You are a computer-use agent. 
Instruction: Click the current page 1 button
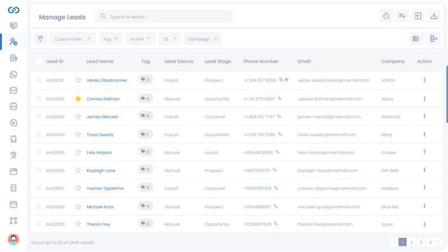[402, 242]
